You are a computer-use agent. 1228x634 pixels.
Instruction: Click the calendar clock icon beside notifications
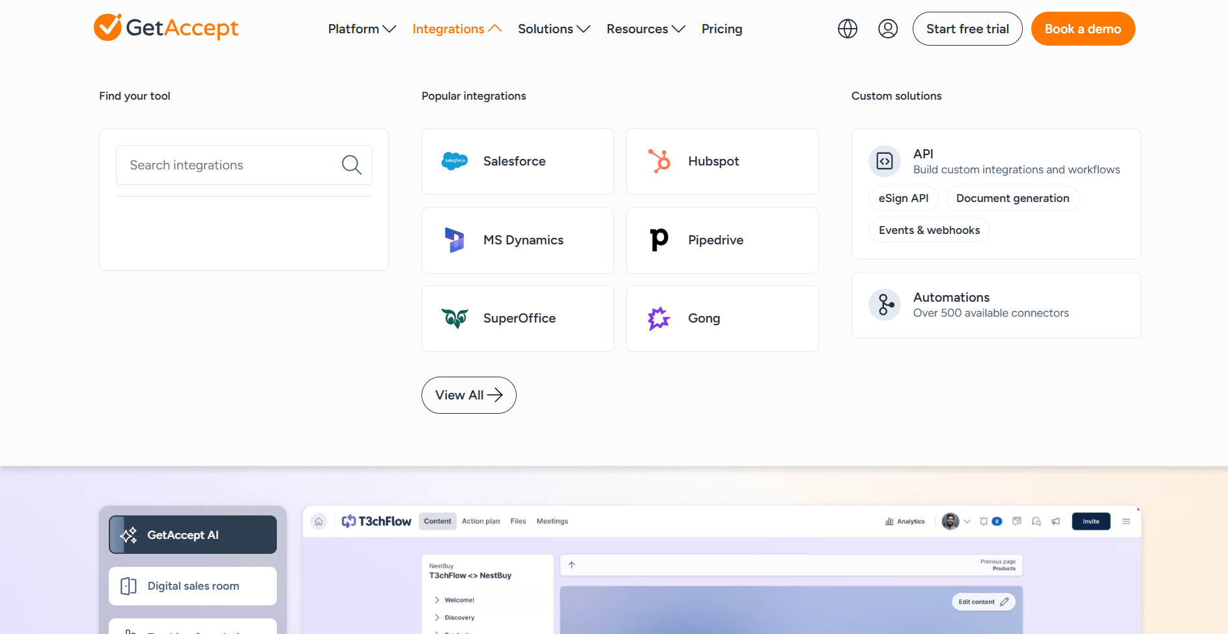(x=1017, y=521)
